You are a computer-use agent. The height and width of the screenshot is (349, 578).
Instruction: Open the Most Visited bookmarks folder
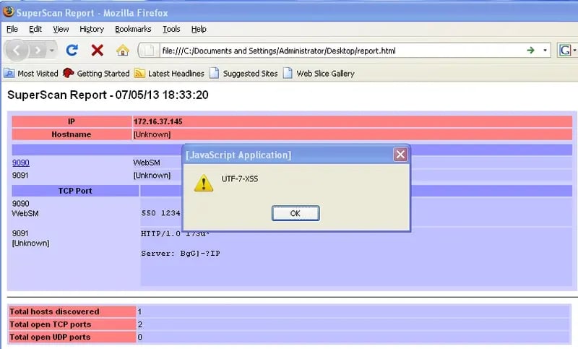(32, 73)
